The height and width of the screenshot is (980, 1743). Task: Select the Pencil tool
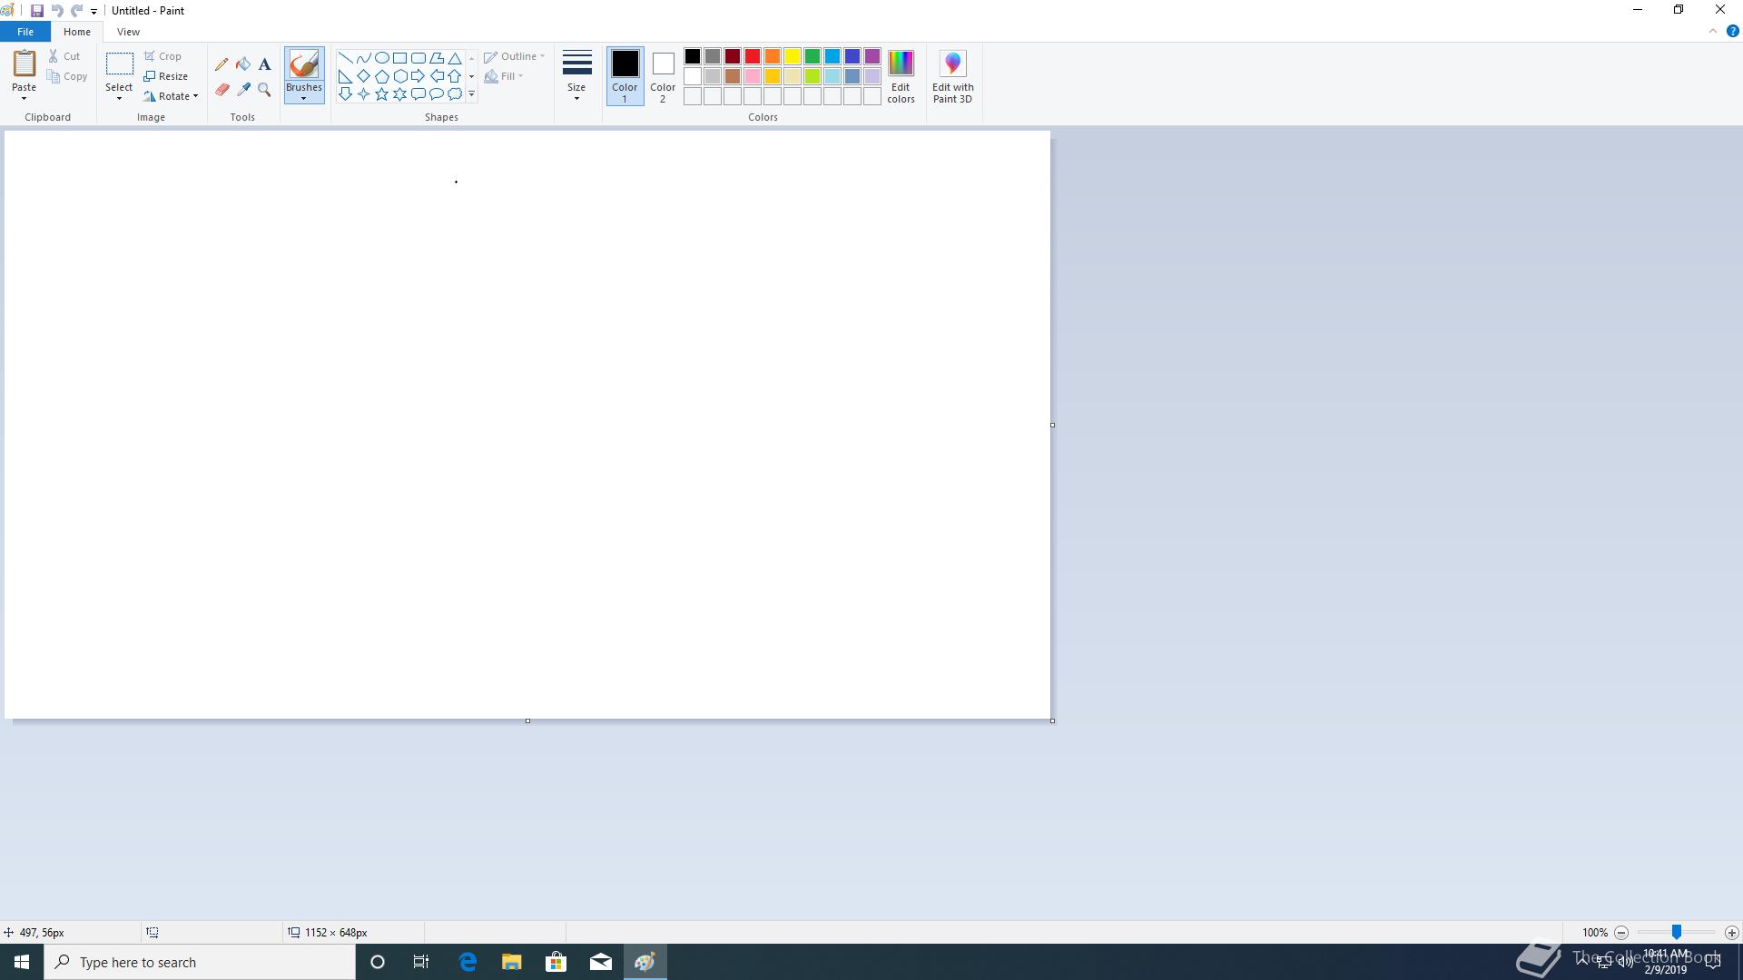222,64
